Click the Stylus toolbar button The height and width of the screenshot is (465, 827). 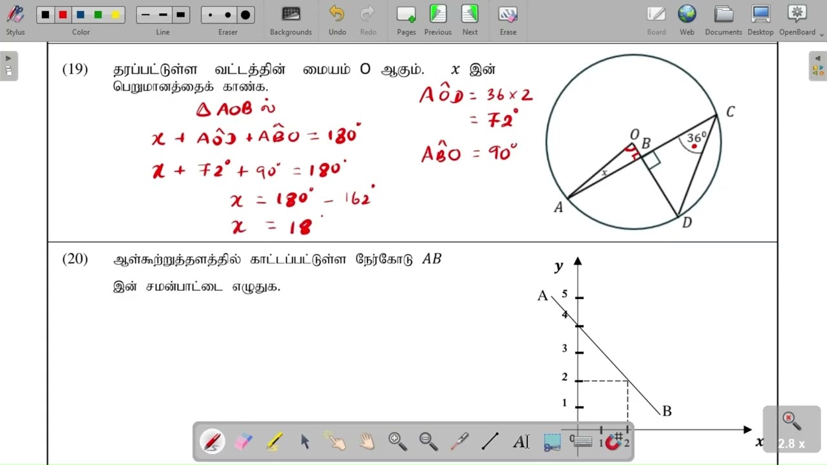[16, 19]
